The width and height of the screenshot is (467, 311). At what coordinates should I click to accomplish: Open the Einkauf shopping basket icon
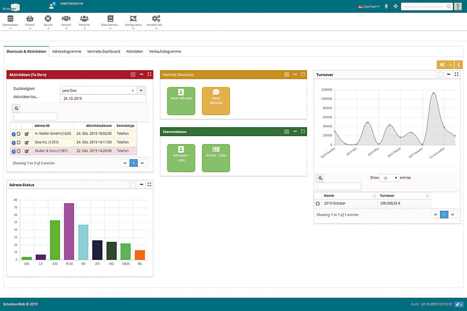30,19
